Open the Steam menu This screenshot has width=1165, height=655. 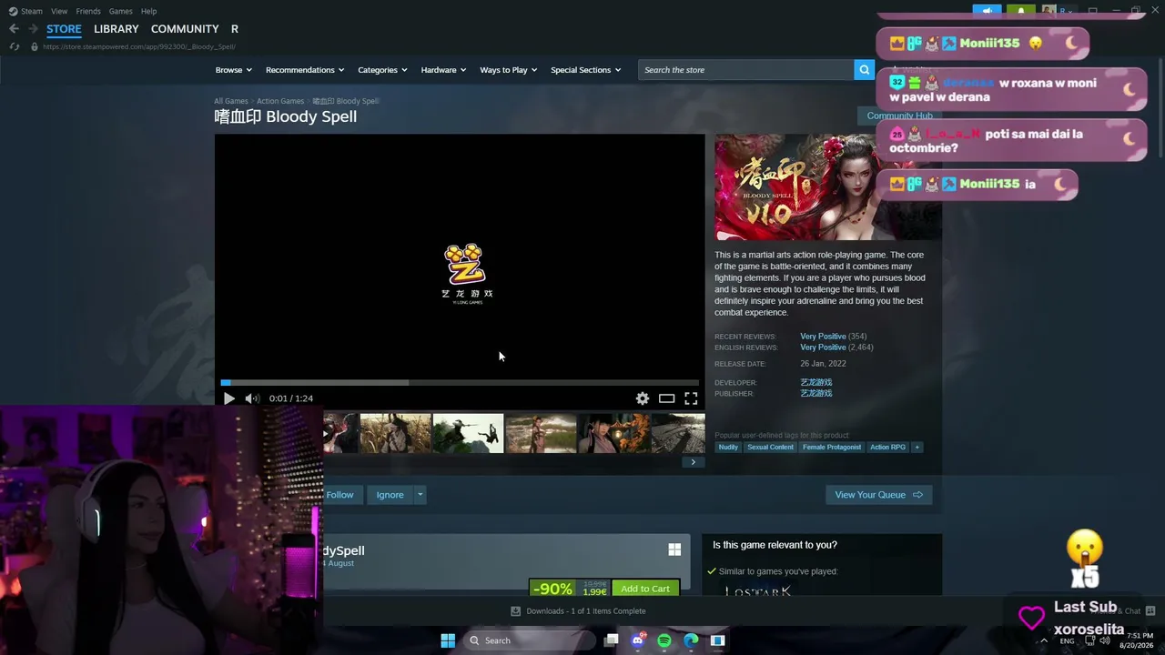coord(32,11)
